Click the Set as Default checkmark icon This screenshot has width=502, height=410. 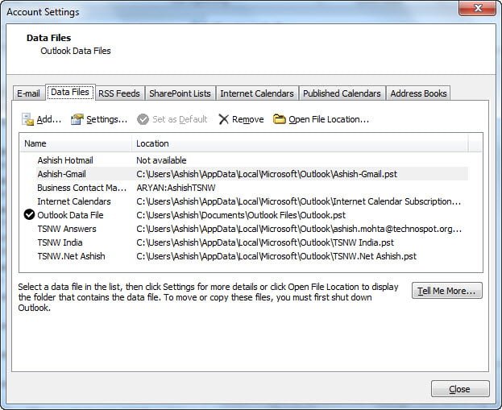click(x=143, y=119)
